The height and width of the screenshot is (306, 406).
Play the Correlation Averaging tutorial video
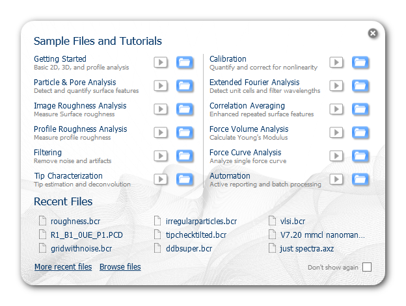(336, 109)
